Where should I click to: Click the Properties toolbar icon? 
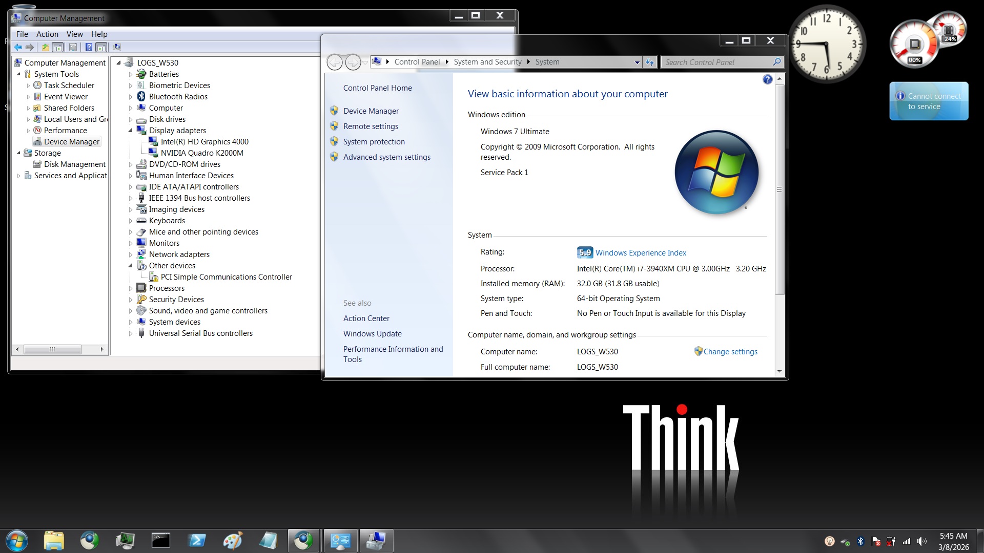tap(73, 47)
